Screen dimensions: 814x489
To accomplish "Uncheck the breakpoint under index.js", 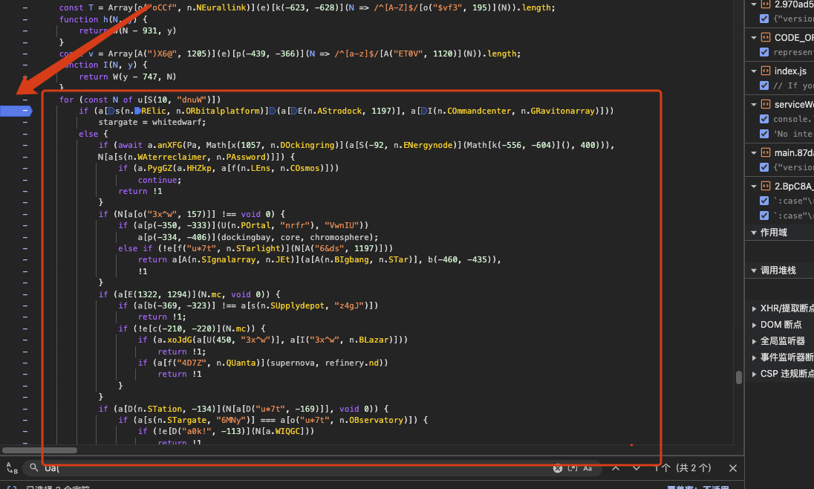I will click(x=764, y=85).
